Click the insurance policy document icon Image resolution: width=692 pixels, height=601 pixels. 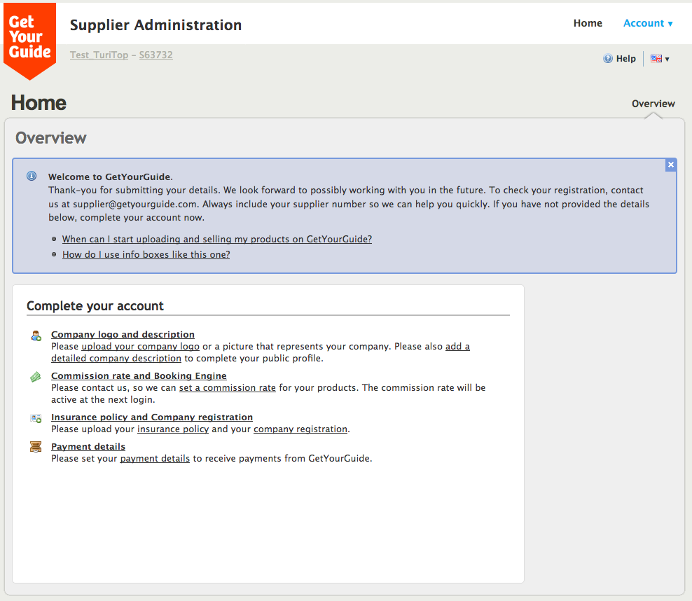point(36,418)
